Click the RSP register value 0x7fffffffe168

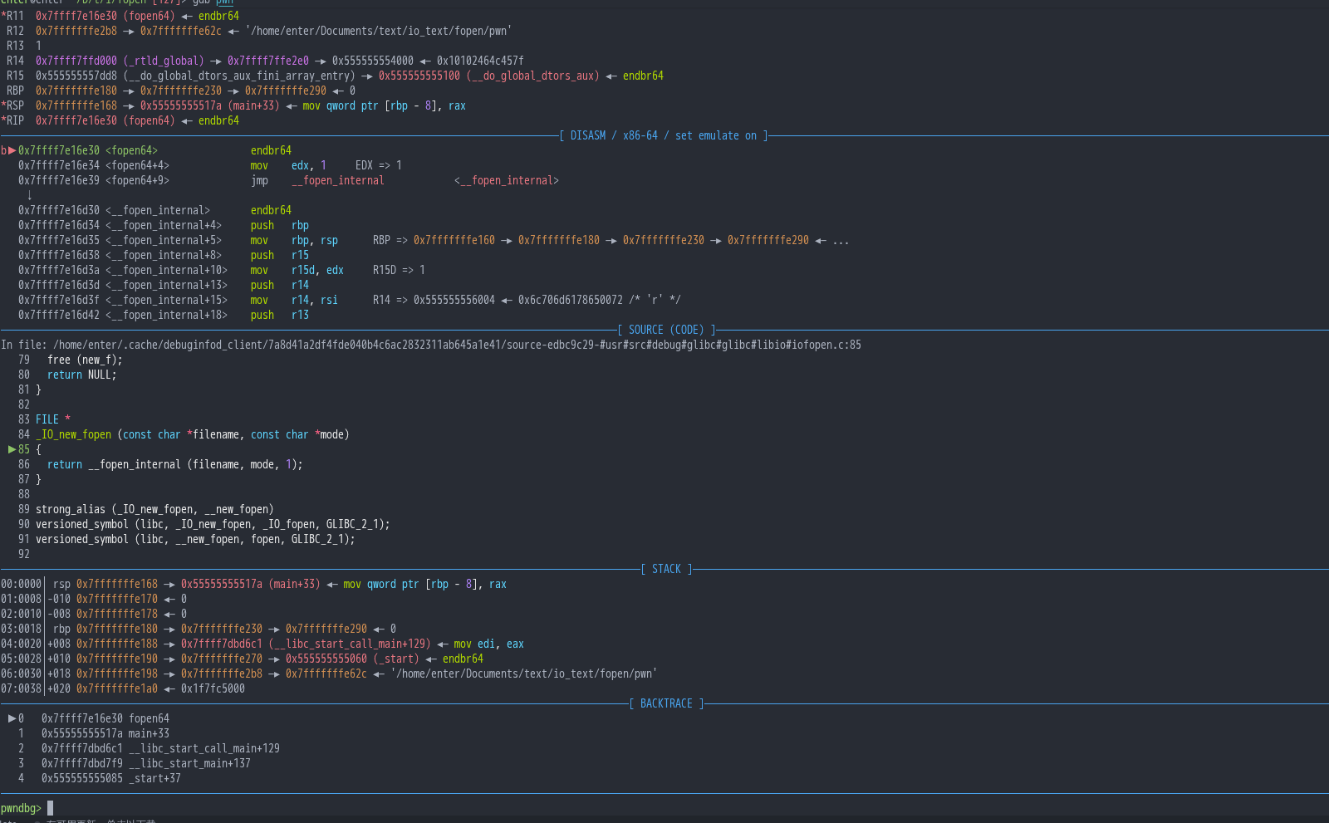pyautogui.click(x=76, y=105)
